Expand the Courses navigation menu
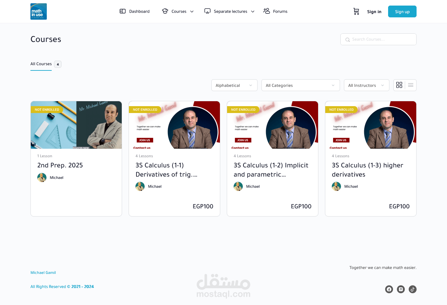The width and height of the screenshot is (447, 305). click(x=178, y=11)
